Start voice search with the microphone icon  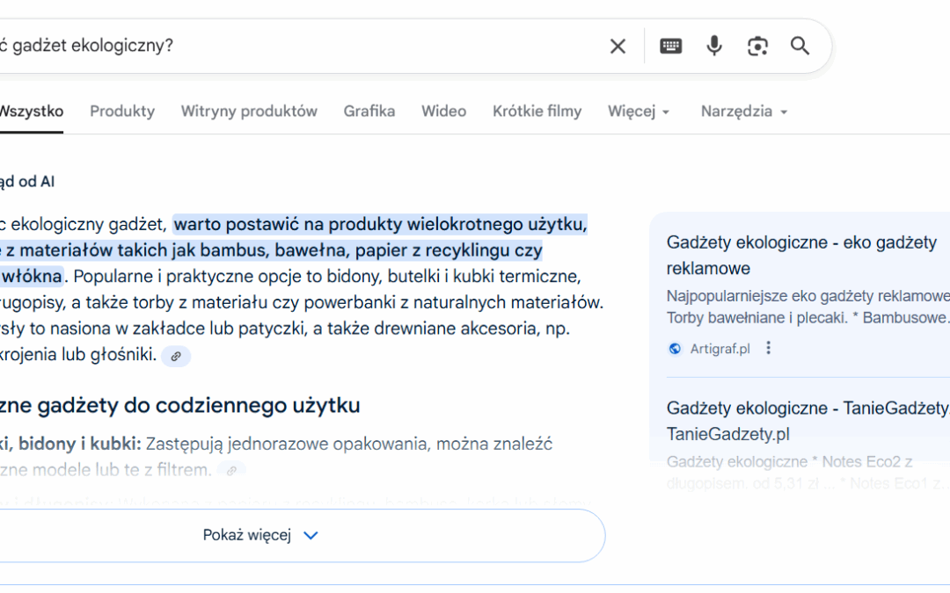coord(712,45)
